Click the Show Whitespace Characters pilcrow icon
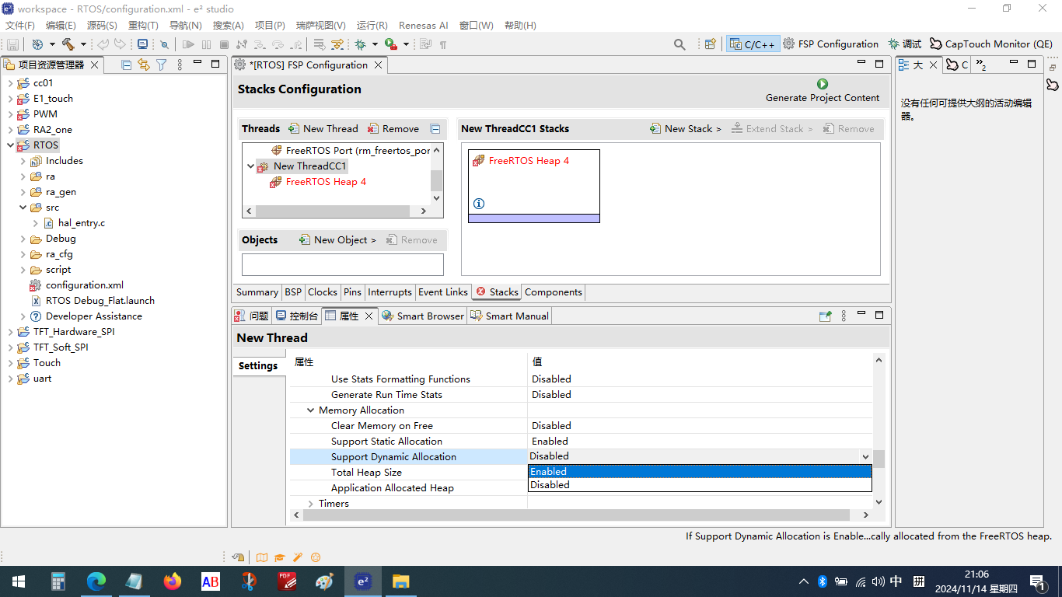Screen dimensions: 1062x597 (443, 44)
